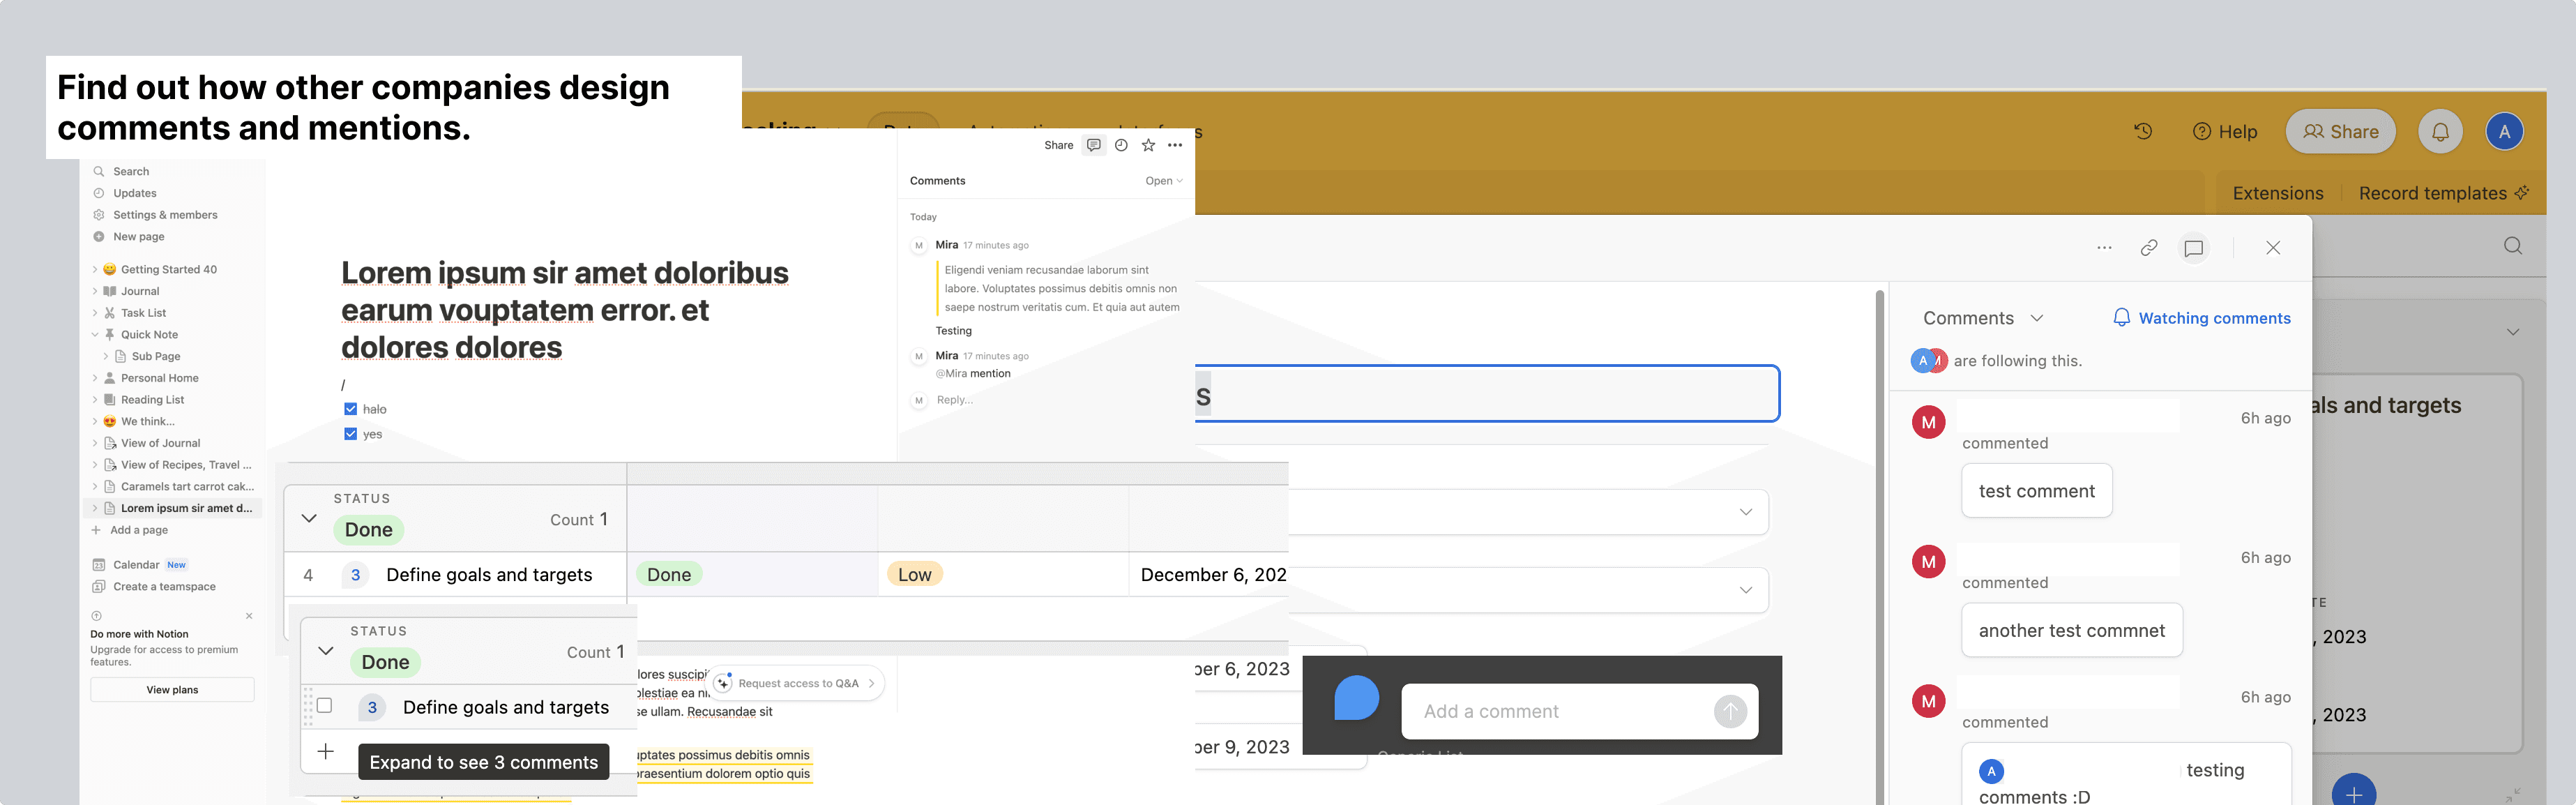The image size is (2576, 805).
Task: Click comment count badge 3 beside the row checkbox
Action: pos(372,708)
